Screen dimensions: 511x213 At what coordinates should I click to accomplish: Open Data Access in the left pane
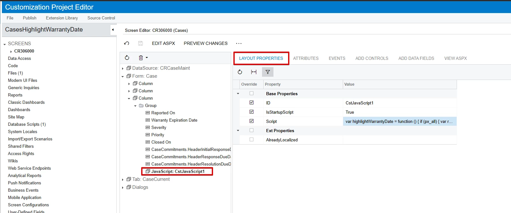click(x=19, y=59)
